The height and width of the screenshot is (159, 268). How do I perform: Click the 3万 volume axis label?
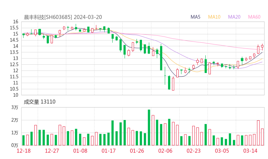coord(15,107)
